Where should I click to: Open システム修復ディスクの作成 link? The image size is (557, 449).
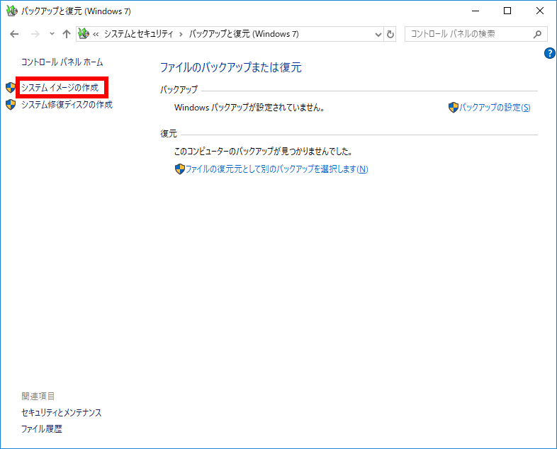(x=67, y=105)
